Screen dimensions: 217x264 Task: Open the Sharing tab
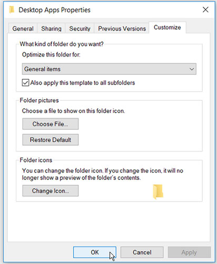(x=51, y=29)
